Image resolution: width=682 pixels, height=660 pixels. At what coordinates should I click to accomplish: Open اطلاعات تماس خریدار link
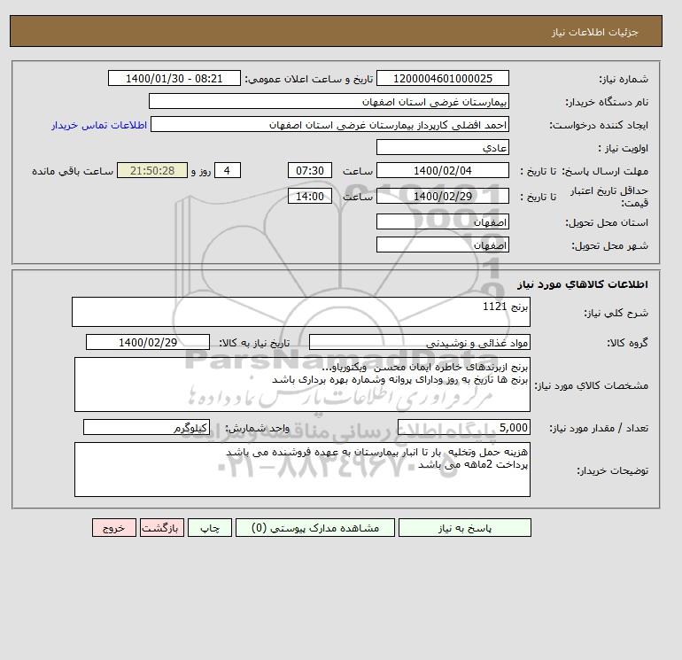coord(99,125)
